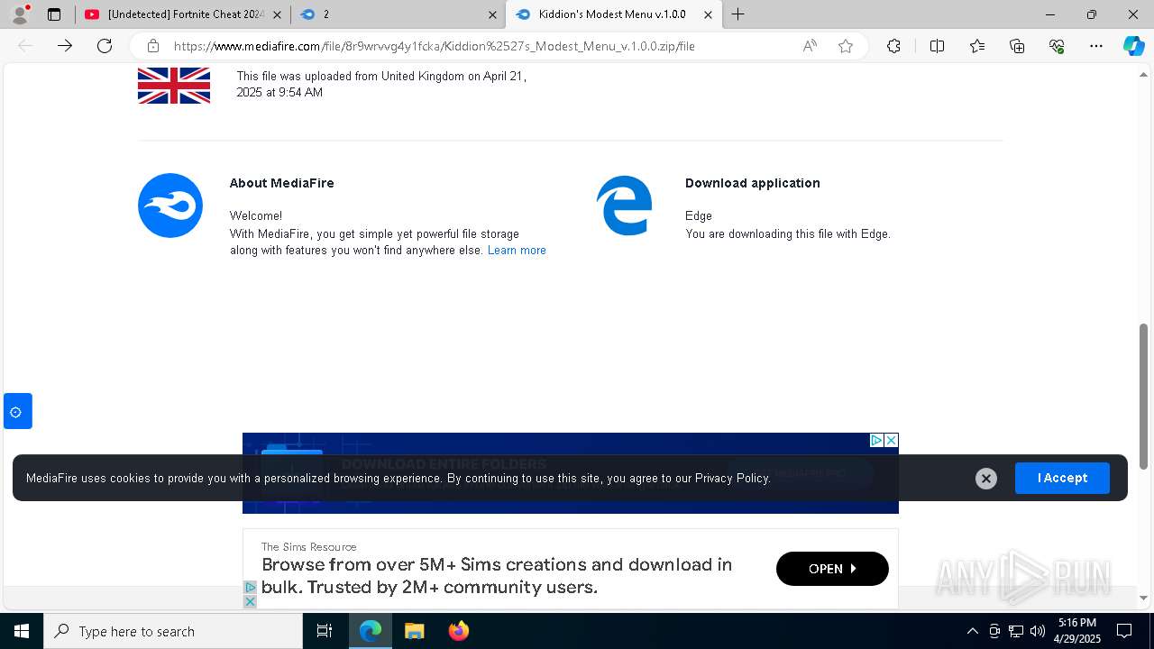1154x649 pixels.
Task: Click the OPEN button on Sims ad
Action: (832, 569)
